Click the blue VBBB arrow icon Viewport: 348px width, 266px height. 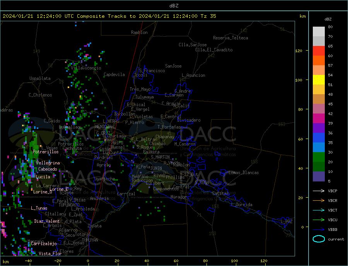319,229
